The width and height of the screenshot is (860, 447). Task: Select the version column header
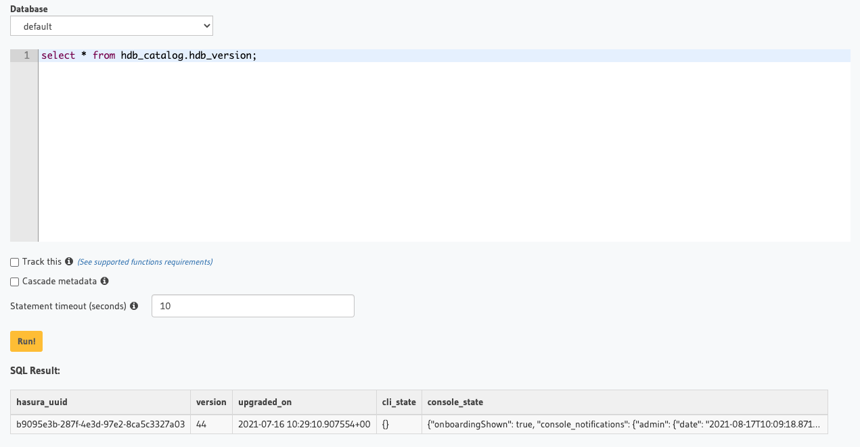coord(211,402)
